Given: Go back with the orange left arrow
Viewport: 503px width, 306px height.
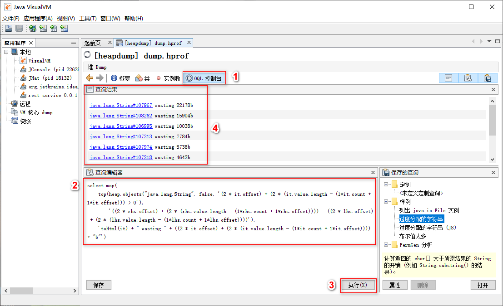Looking at the screenshot, I should (x=90, y=78).
